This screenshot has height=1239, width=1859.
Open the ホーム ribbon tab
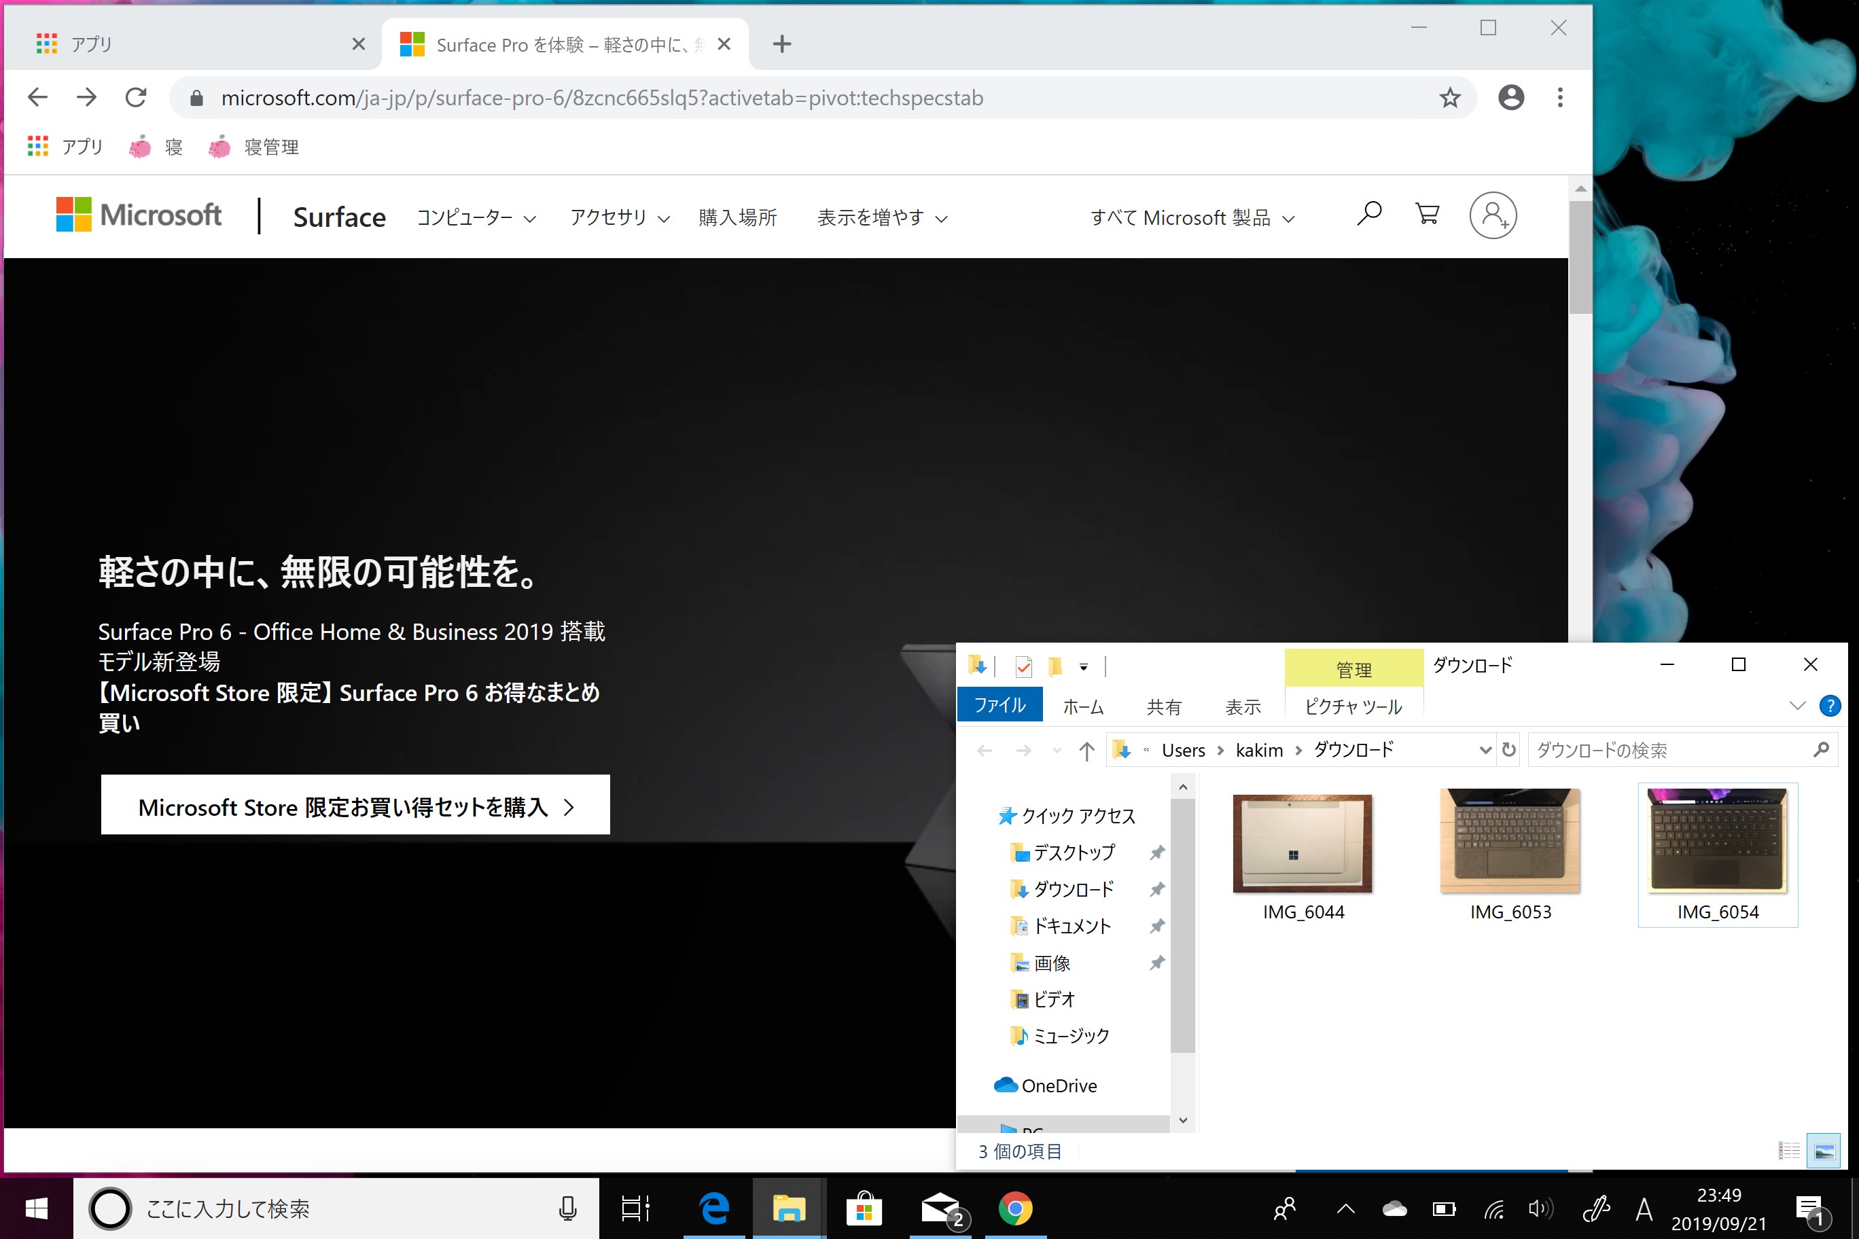[x=1083, y=706]
